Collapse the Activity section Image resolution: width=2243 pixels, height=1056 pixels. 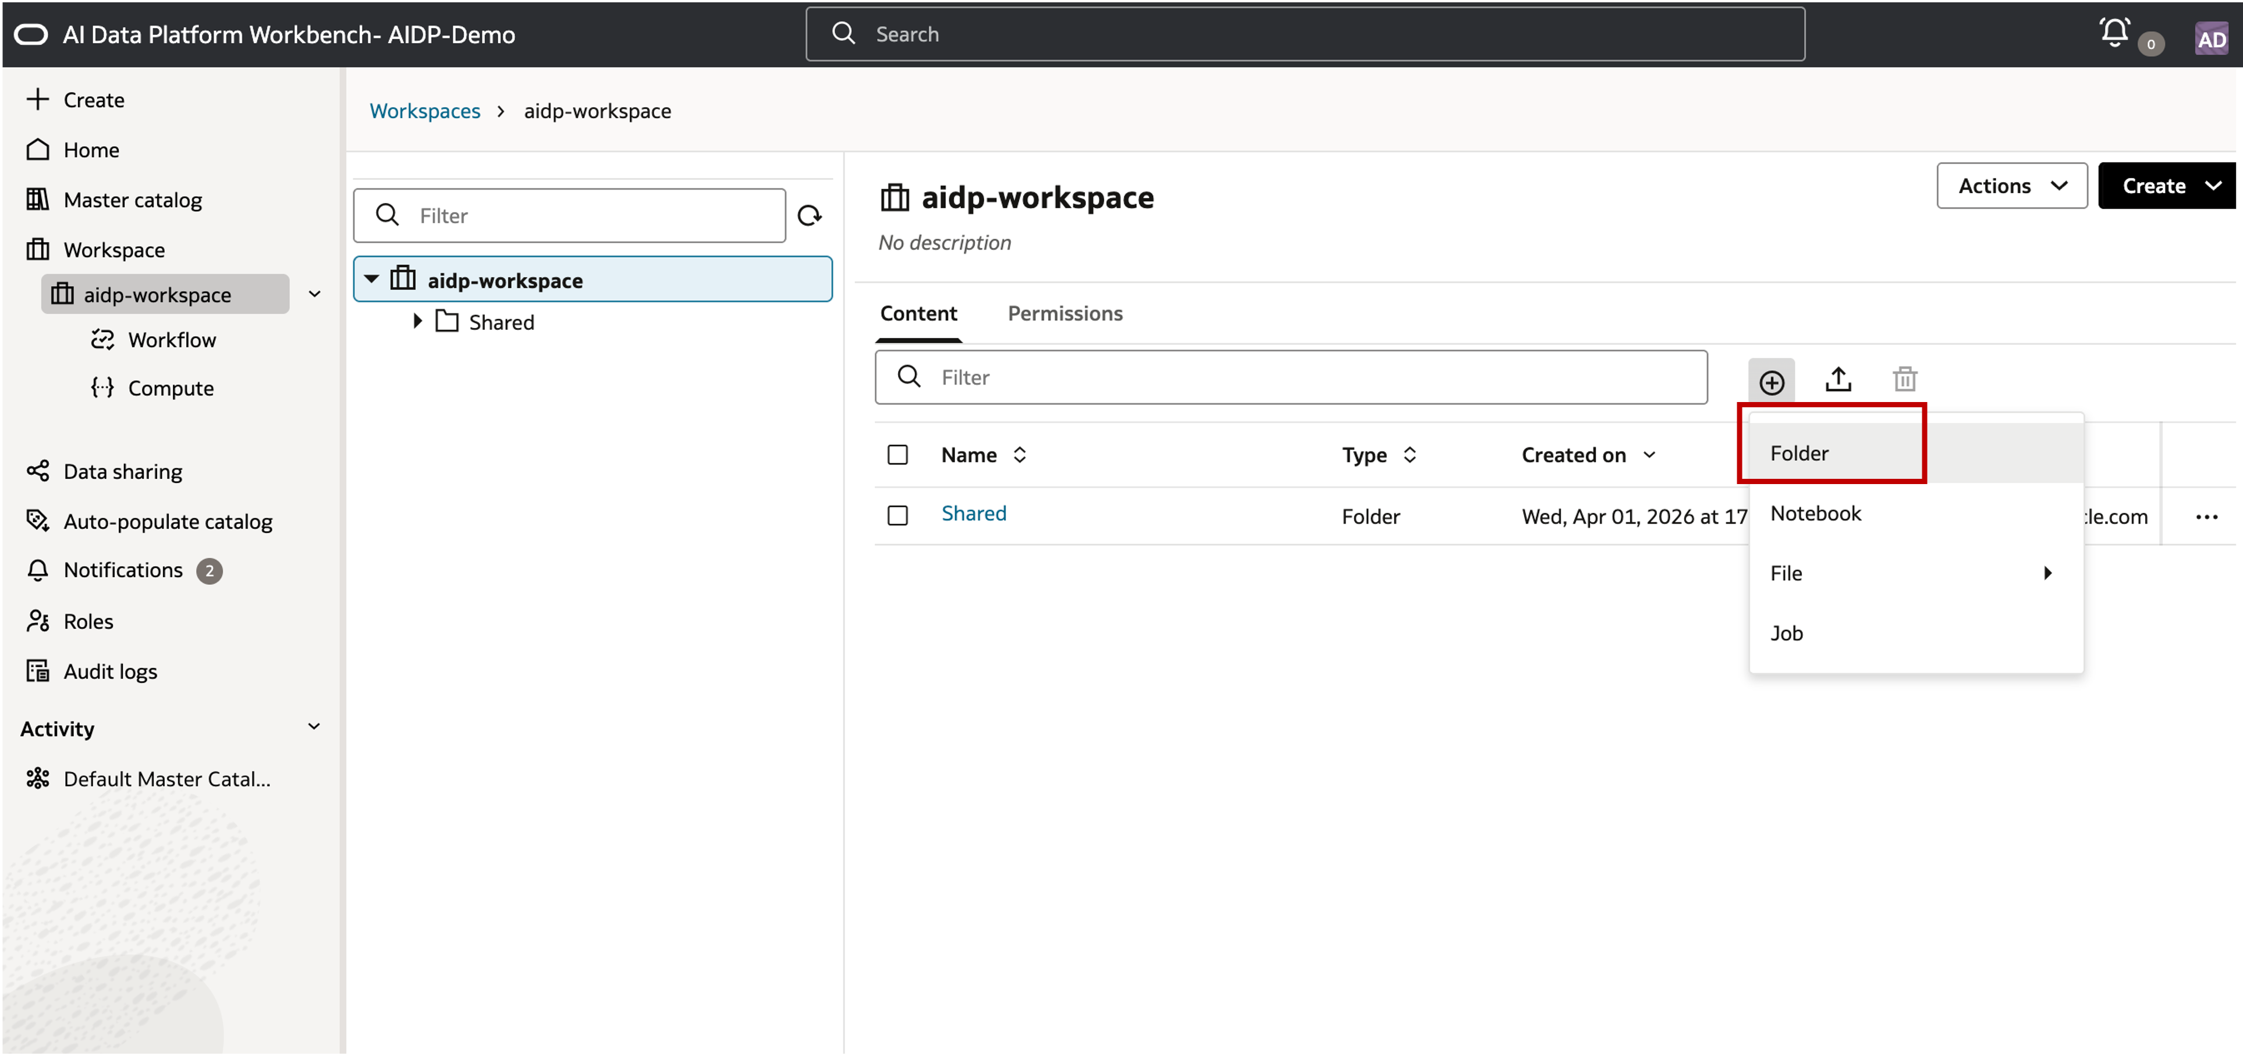(x=314, y=727)
